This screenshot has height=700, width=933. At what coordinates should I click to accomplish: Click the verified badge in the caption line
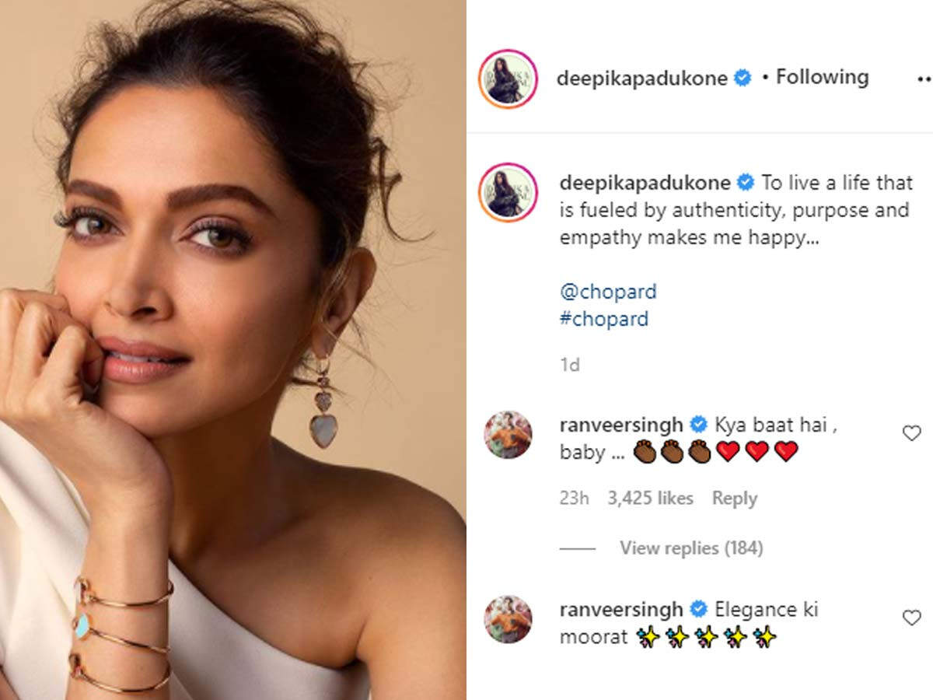(746, 183)
